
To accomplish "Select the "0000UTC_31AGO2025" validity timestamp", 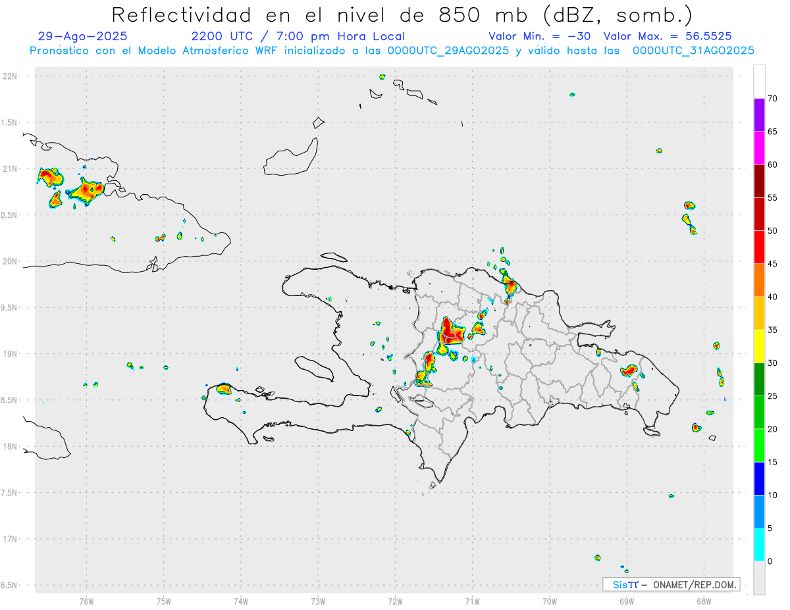I will coord(693,51).
